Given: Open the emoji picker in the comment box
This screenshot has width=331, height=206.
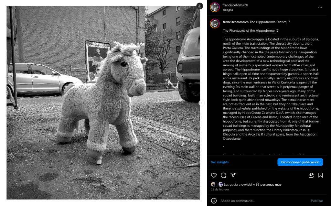Looking at the screenshot, I should [214, 201].
